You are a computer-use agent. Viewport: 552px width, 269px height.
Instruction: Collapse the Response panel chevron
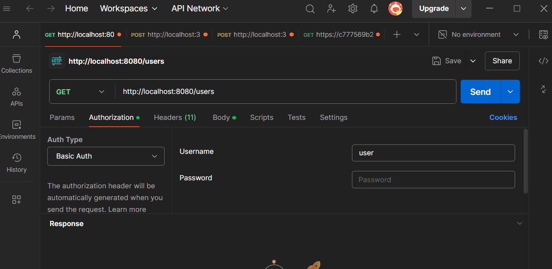click(x=520, y=223)
